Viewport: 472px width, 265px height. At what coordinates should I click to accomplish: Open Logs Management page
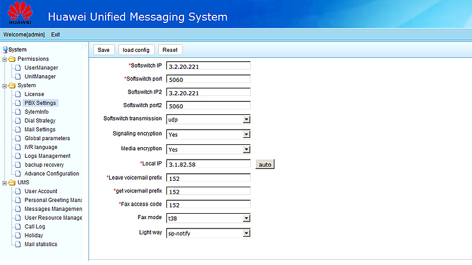click(x=48, y=156)
